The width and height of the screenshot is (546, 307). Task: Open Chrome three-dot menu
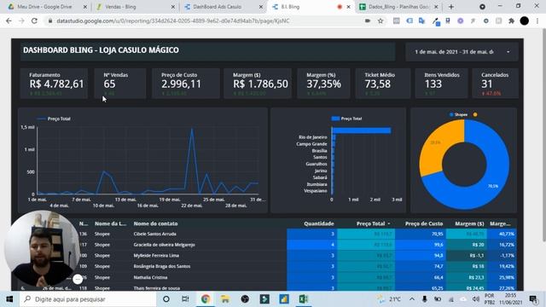pyautogui.click(x=537, y=20)
